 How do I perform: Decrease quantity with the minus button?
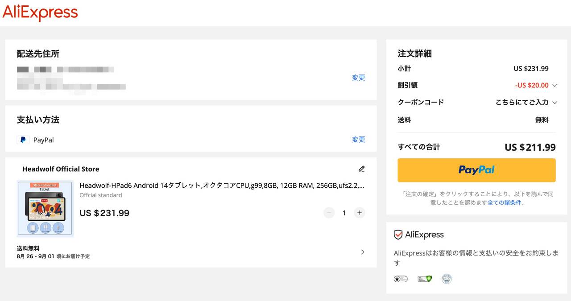tap(329, 213)
